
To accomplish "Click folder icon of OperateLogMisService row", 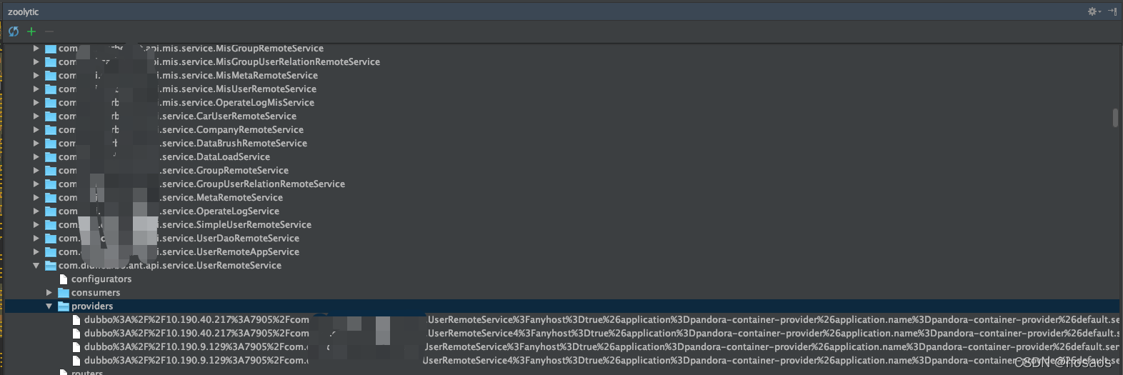I will [51, 103].
